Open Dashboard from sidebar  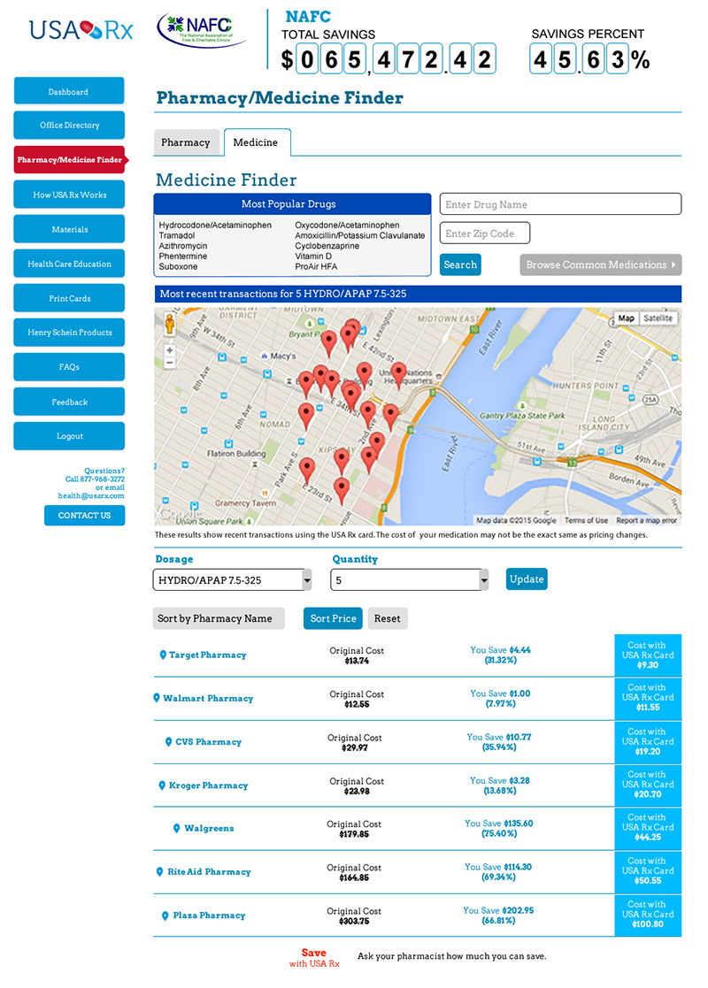(x=69, y=91)
